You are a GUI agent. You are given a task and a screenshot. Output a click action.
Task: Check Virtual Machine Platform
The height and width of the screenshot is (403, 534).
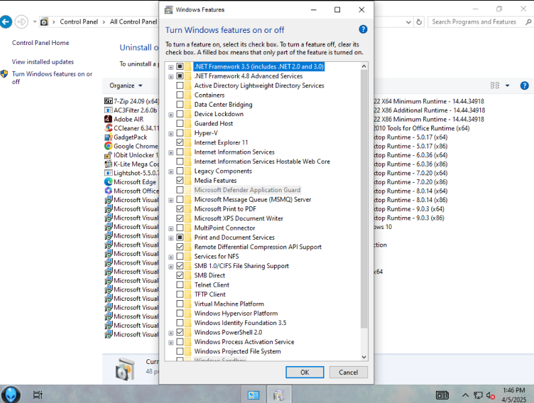pos(180,304)
